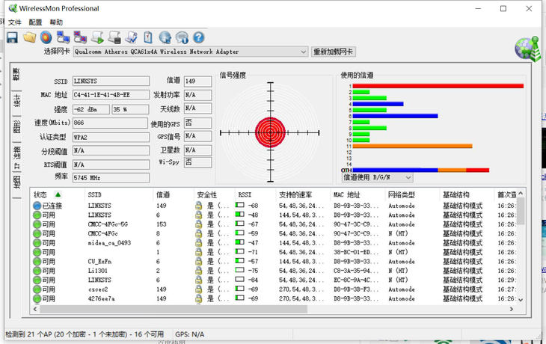Select the cscec2 network row
This screenshot has width=546, height=344.
pyautogui.click(x=274, y=289)
